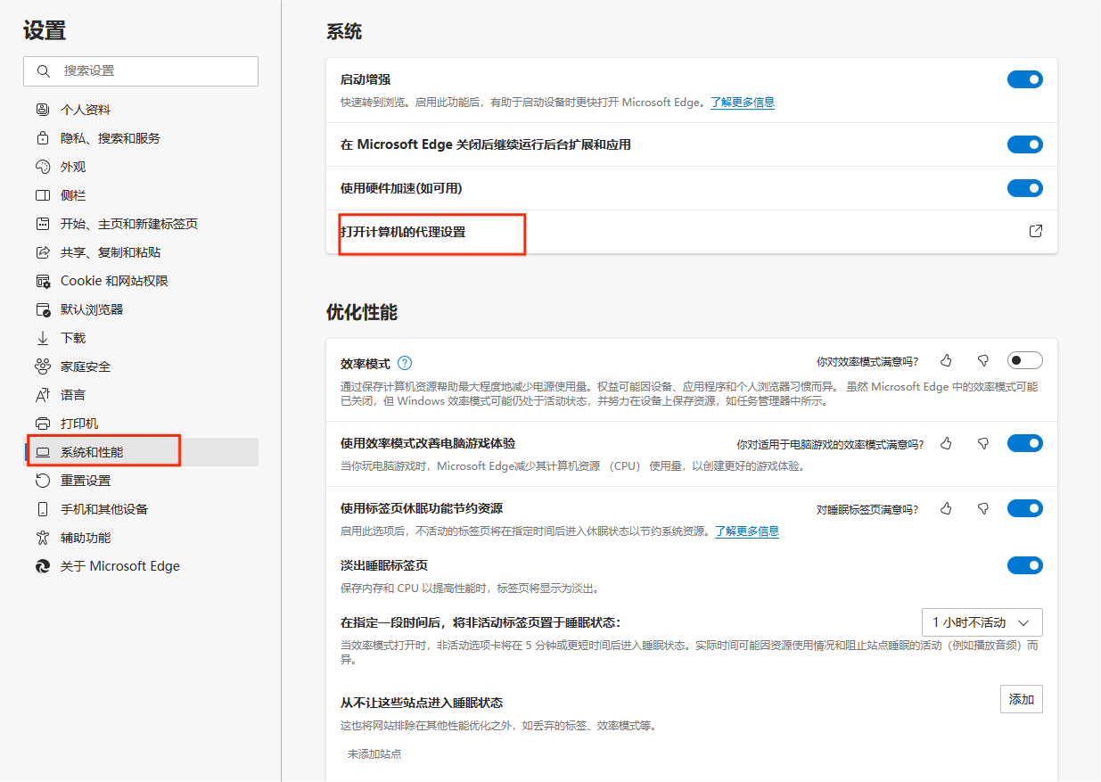Click the Microsoft Edge logo icon in sidebar

point(43,566)
